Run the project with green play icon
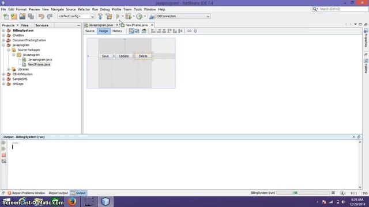This screenshot has height=207, width=369. coord(118,16)
